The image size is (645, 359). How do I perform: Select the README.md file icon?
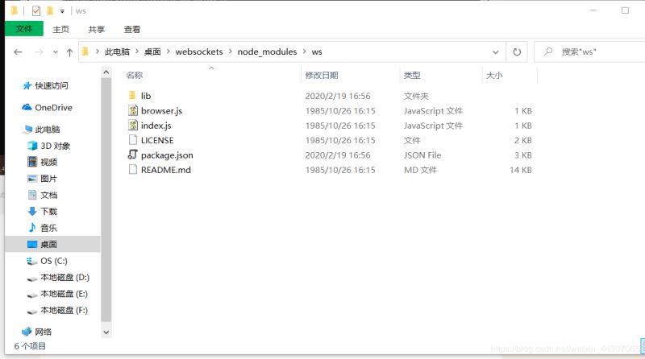pyautogui.click(x=133, y=170)
